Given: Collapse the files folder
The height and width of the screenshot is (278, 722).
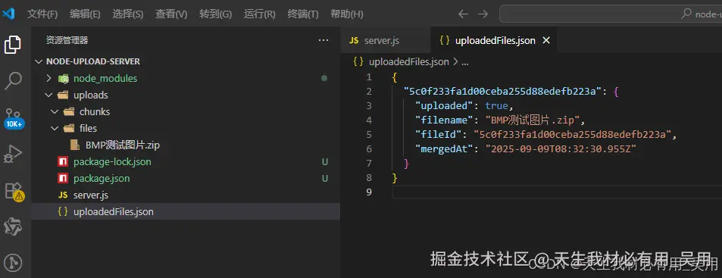Looking at the screenshot, I should click(55, 129).
